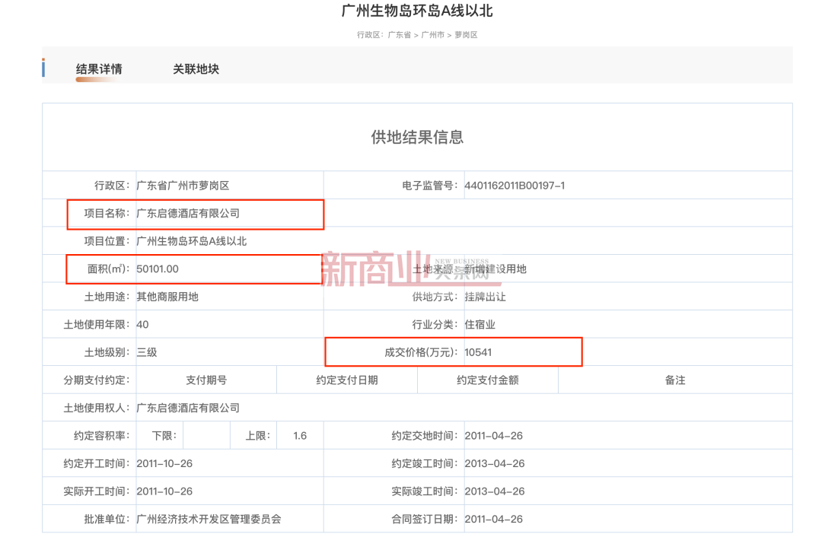Select plot ratio upper limit 1.6
The width and height of the screenshot is (822, 534).
300,435
